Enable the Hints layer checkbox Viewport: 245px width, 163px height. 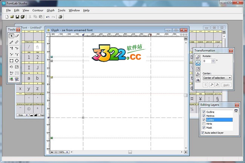point(204,124)
